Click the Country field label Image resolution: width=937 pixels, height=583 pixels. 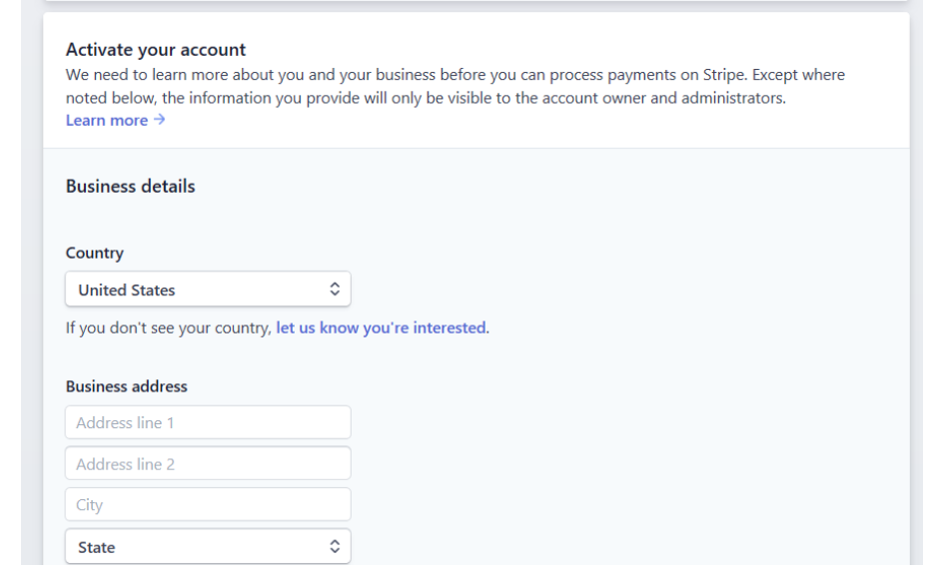pyautogui.click(x=95, y=253)
